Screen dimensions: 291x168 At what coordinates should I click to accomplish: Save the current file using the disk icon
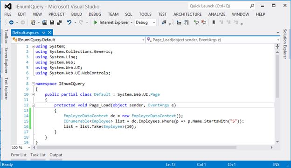click(x=52, y=22)
